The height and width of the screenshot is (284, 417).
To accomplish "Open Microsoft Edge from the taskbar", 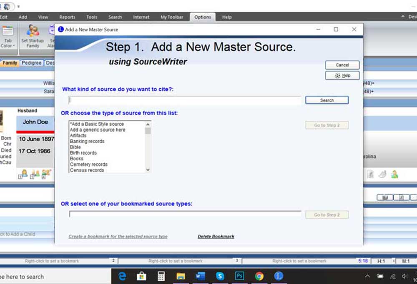I will click(x=122, y=276).
